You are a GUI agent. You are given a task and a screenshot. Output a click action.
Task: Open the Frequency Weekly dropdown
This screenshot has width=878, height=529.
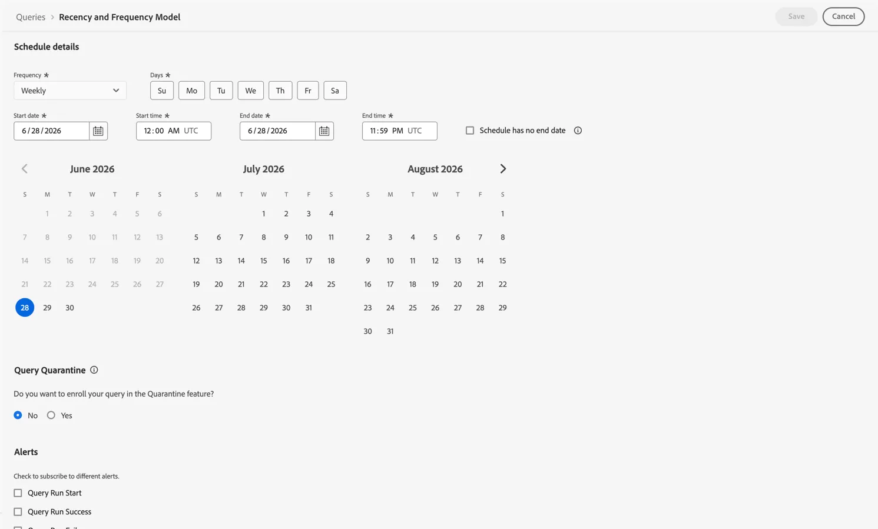[70, 91]
